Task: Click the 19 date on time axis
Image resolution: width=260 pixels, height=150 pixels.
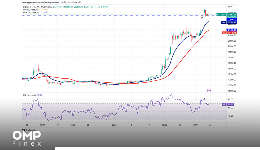Action: click(57, 125)
